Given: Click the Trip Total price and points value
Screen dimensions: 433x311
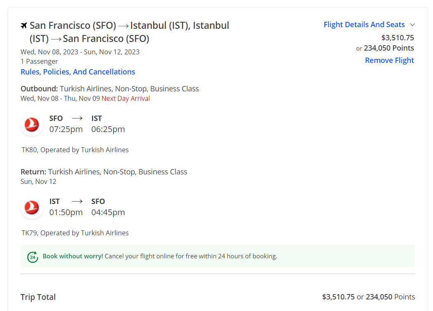Looking at the screenshot, I should (x=368, y=297).
